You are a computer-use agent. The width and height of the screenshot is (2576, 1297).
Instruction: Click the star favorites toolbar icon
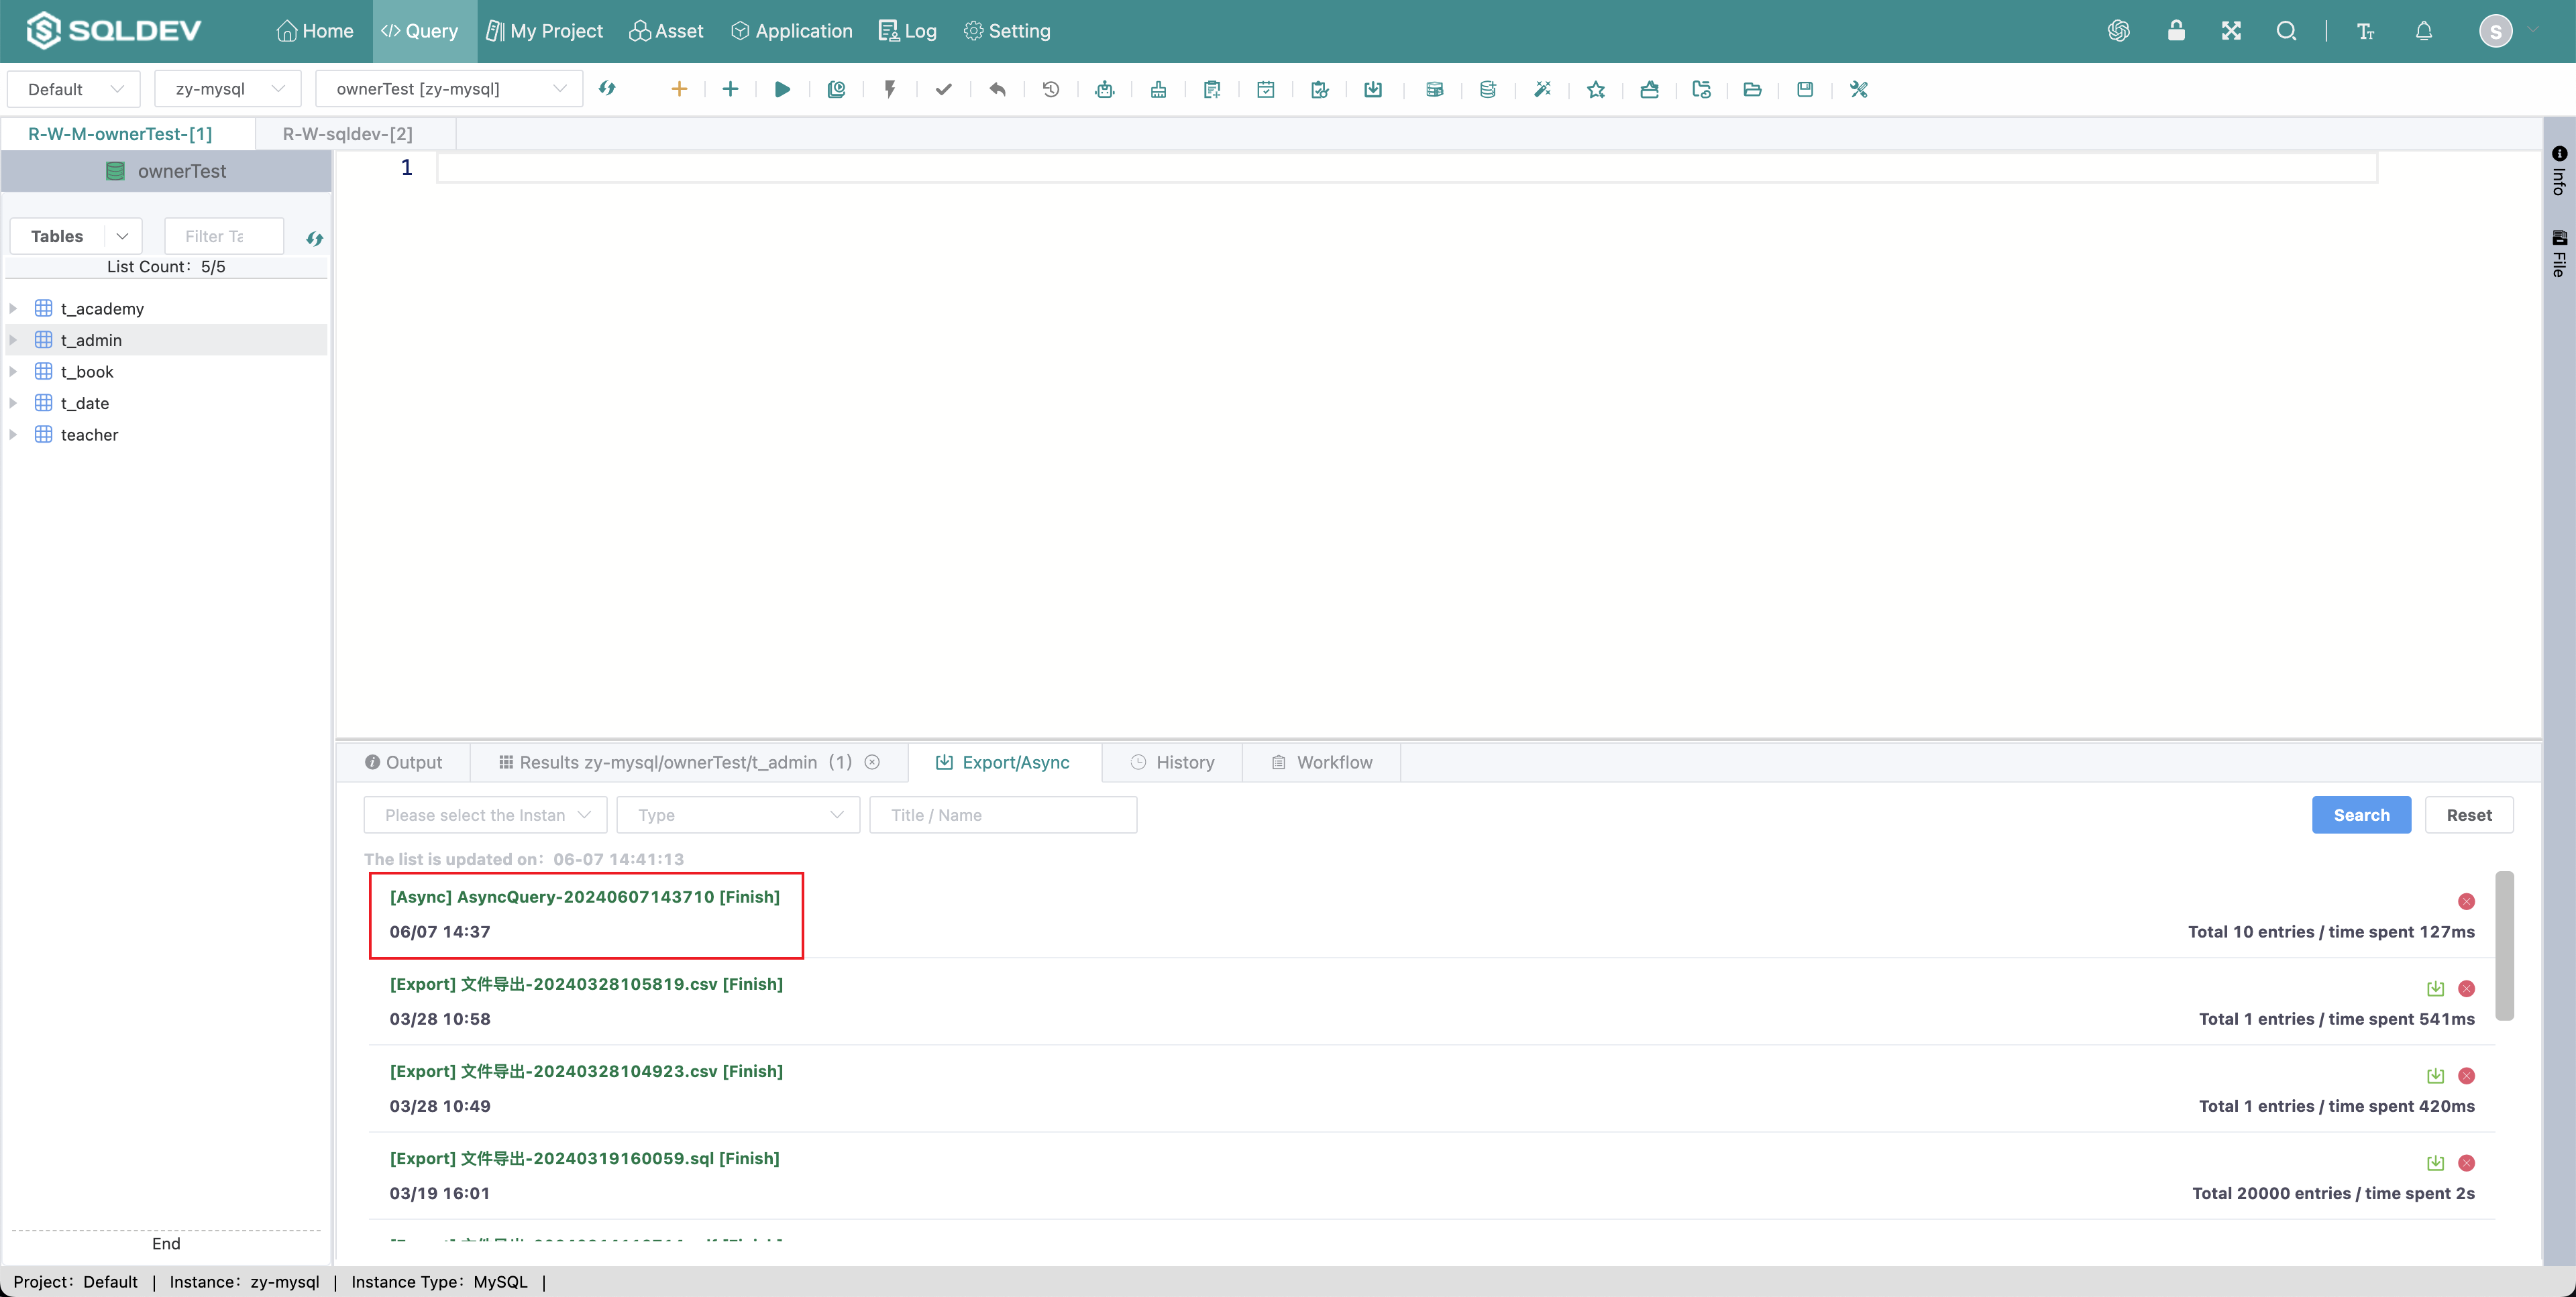tap(1596, 89)
